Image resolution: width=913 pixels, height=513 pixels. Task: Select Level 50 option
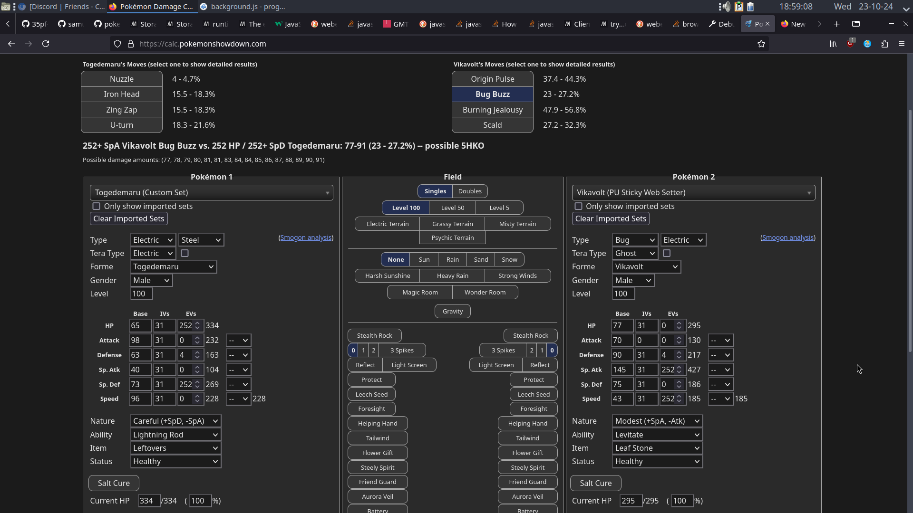point(453,208)
